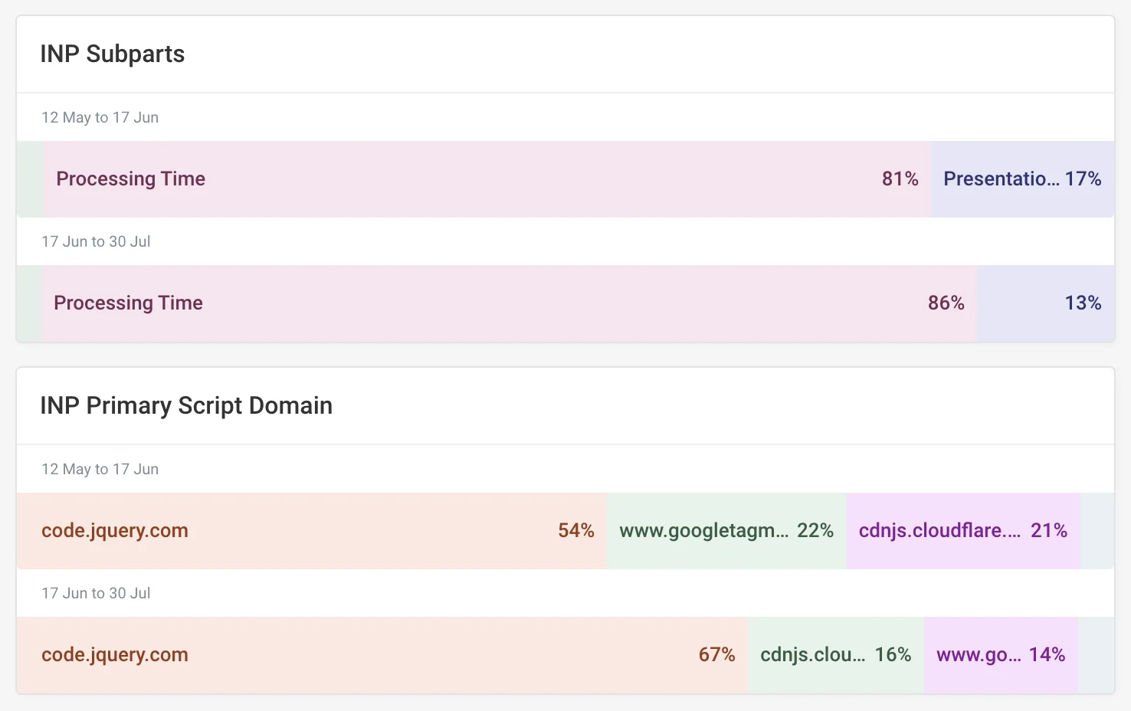Select the Presentation 17% bar segment
The width and height of the screenshot is (1131, 711).
tap(1022, 179)
